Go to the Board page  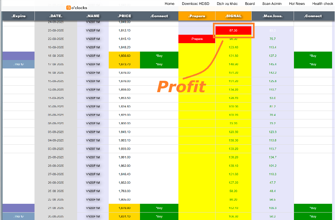250,4
